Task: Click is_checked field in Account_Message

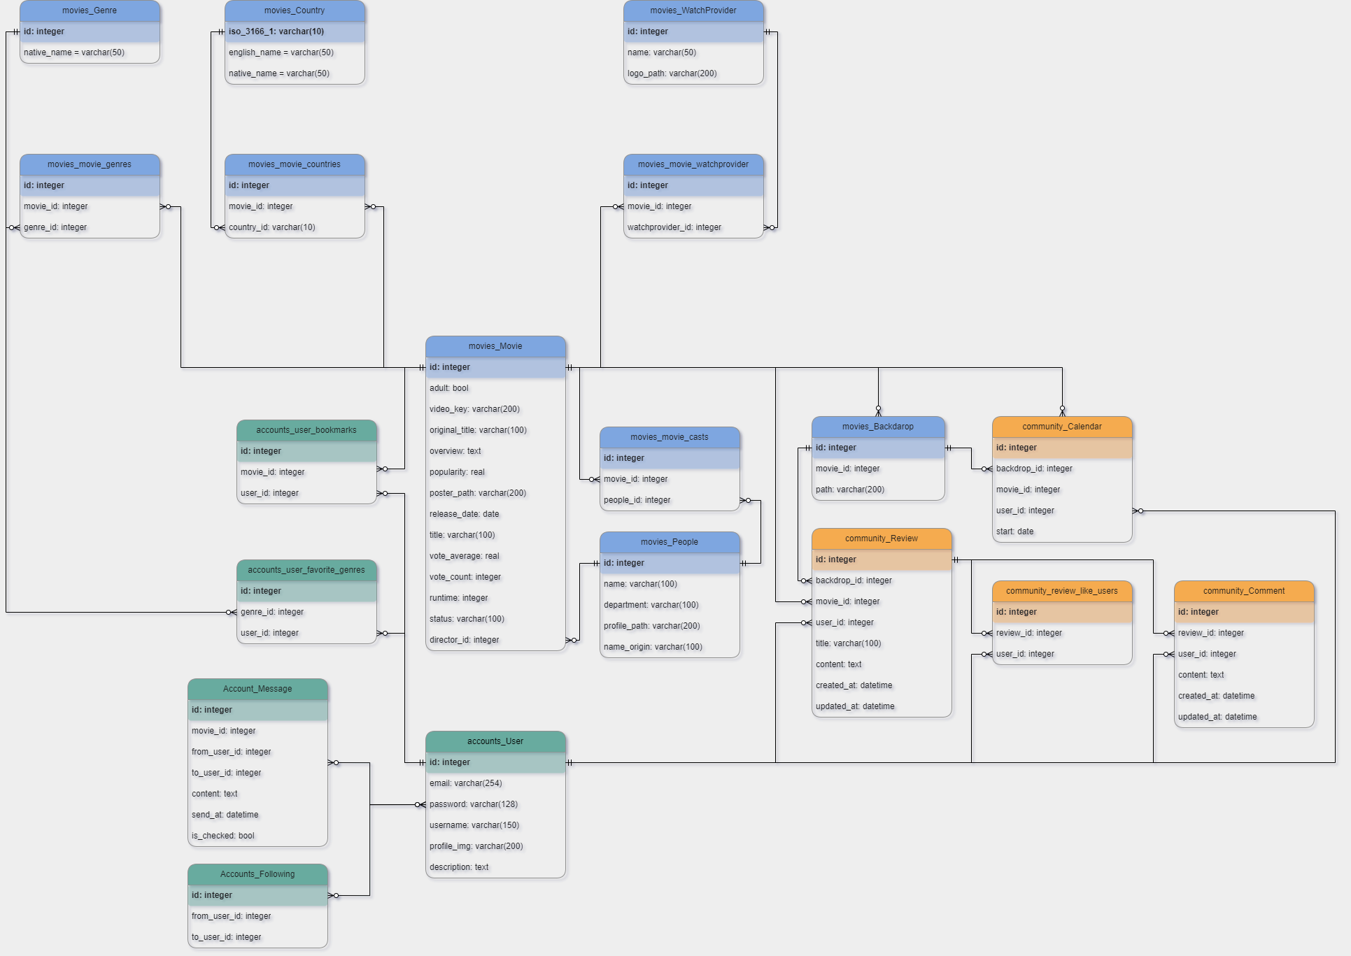Action: (223, 836)
